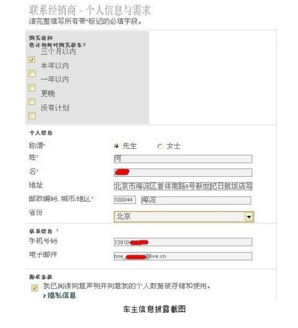Uncheck the 三个月以内 checkbox
The image size is (298, 328).
click(x=32, y=60)
